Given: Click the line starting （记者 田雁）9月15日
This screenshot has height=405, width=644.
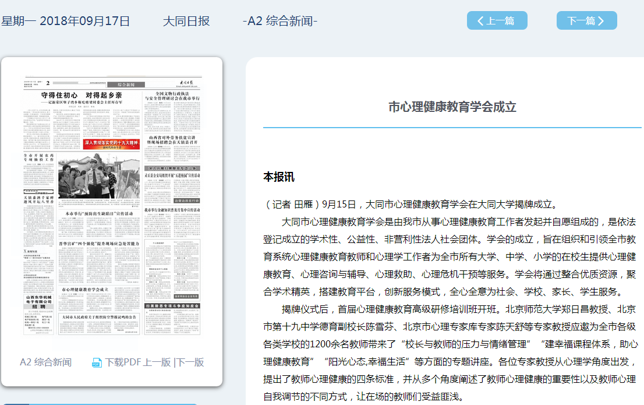Looking at the screenshot, I should (411, 205).
